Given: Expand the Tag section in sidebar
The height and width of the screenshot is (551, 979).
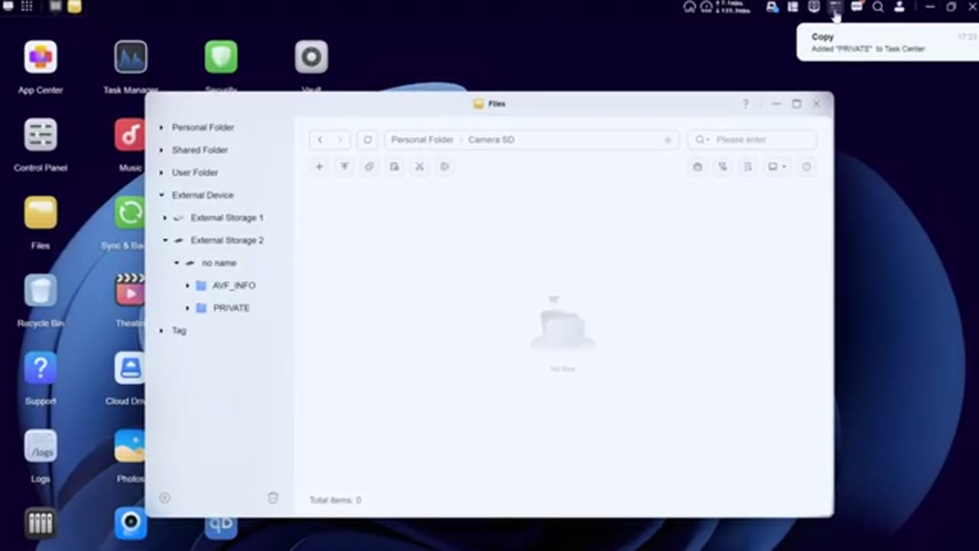Looking at the screenshot, I should coord(161,331).
